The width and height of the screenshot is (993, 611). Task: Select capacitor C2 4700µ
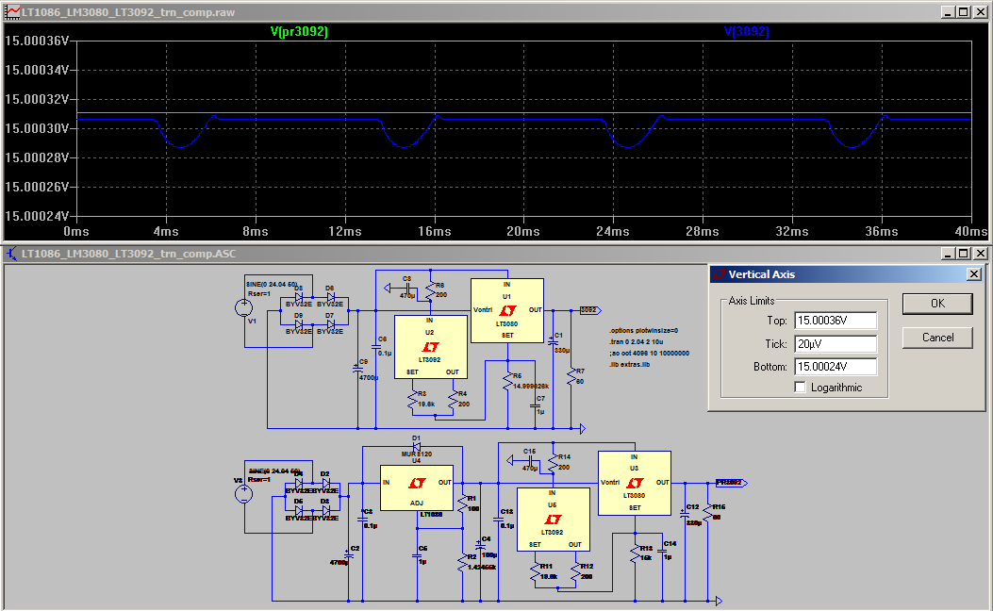[348, 555]
